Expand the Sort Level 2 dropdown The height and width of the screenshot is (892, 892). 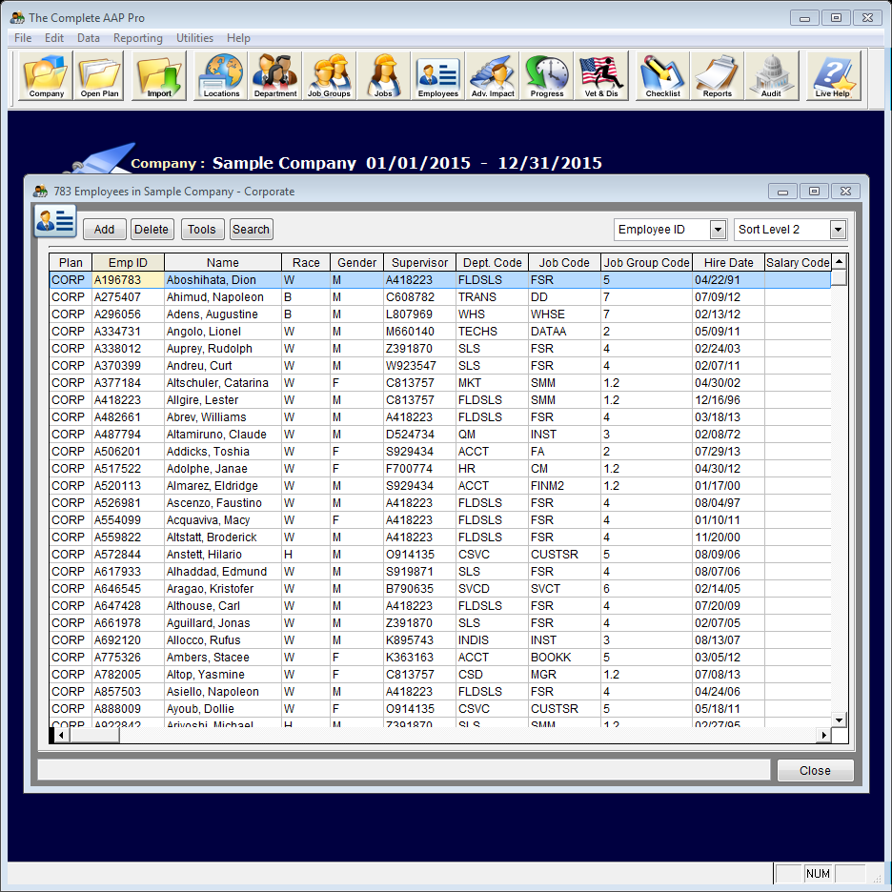pos(838,230)
